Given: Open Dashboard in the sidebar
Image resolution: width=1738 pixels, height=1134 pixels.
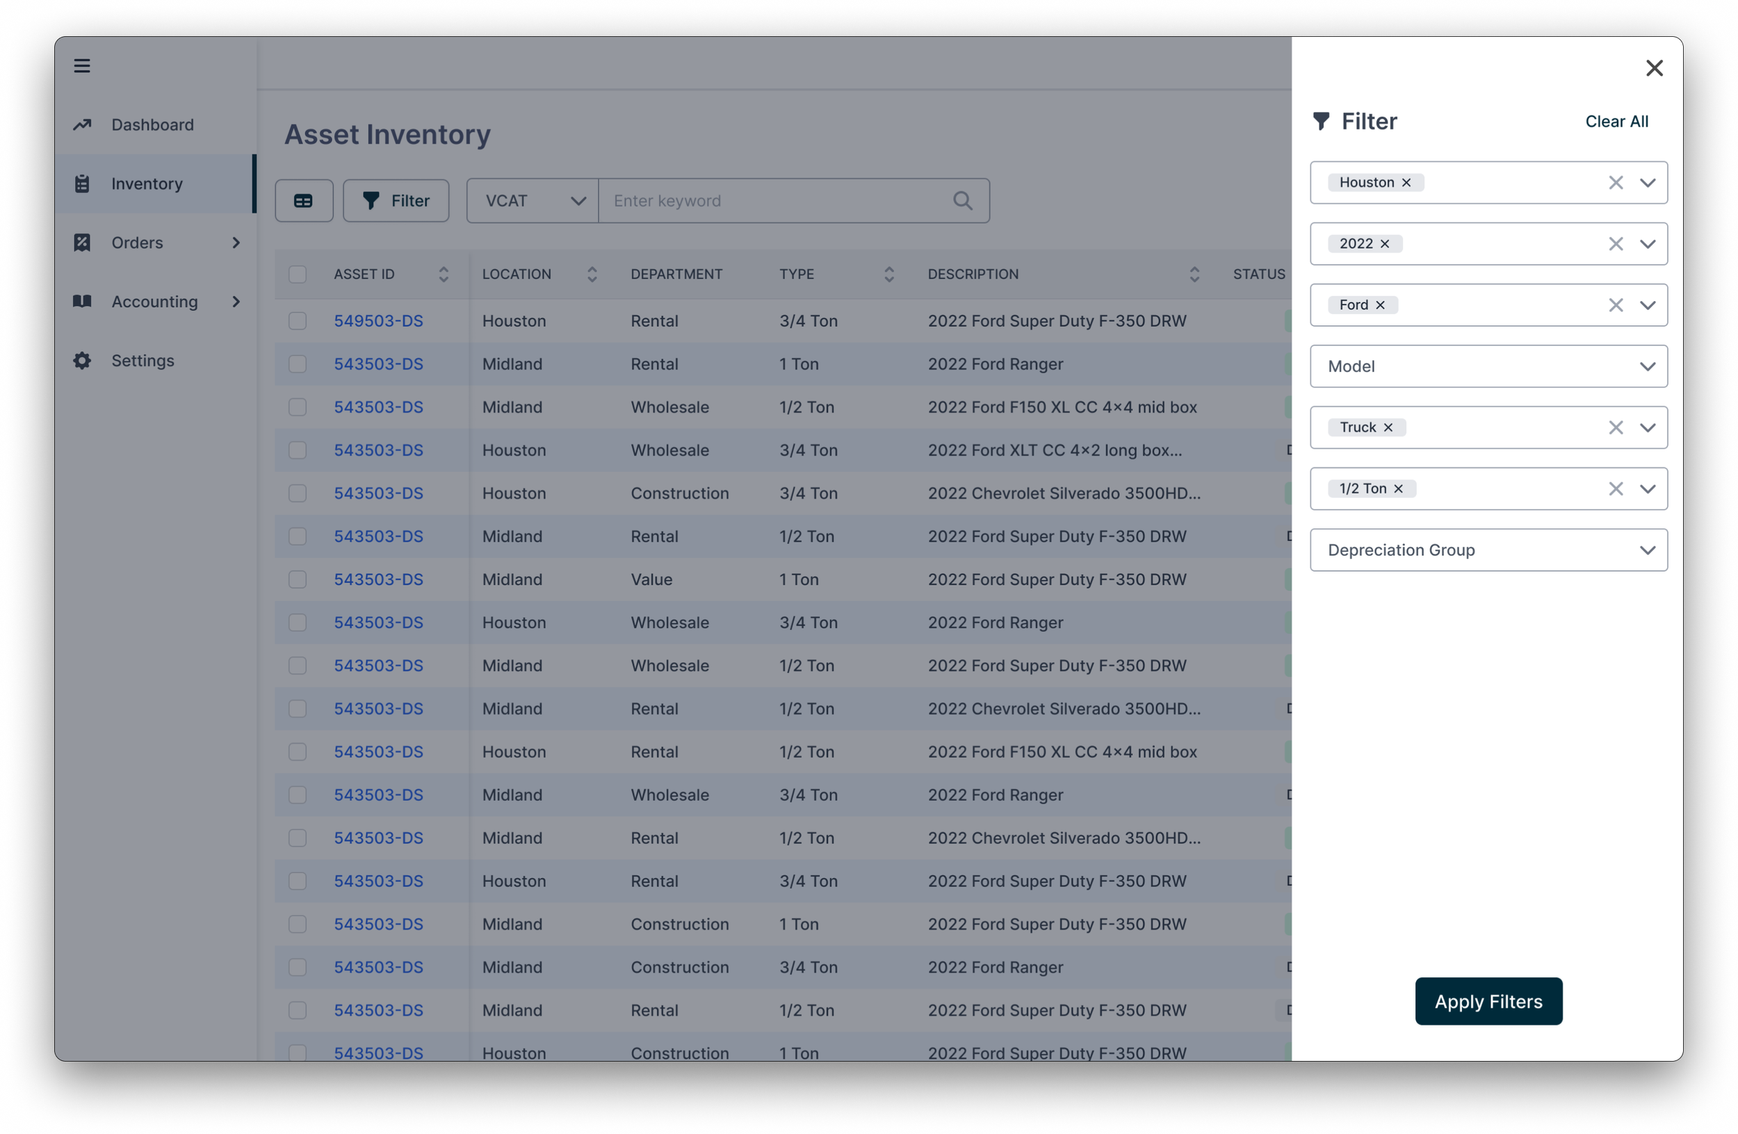Looking at the screenshot, I should pos(152,125).
